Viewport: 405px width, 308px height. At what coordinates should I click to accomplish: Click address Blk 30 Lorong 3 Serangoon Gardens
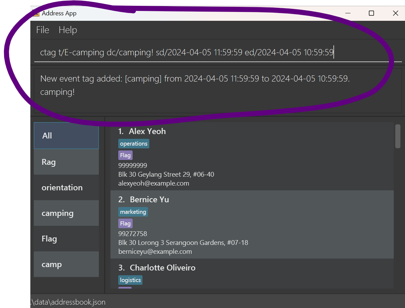pos(183,243)
